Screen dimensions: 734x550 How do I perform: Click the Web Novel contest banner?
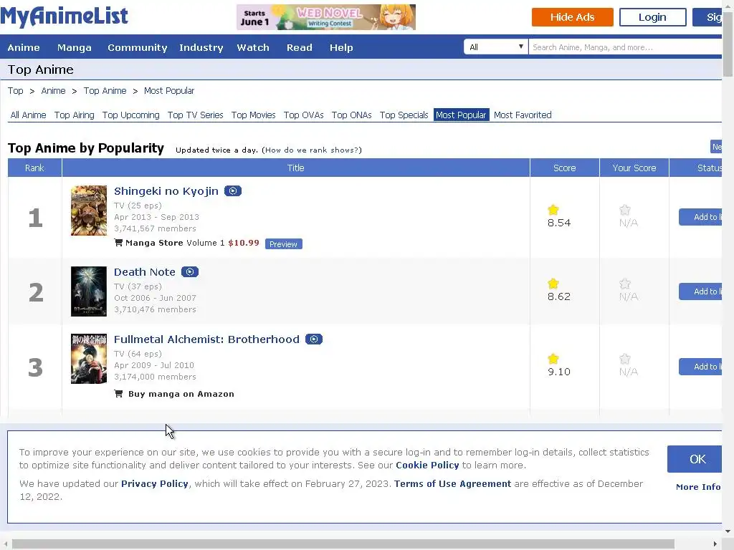[326, 17]
